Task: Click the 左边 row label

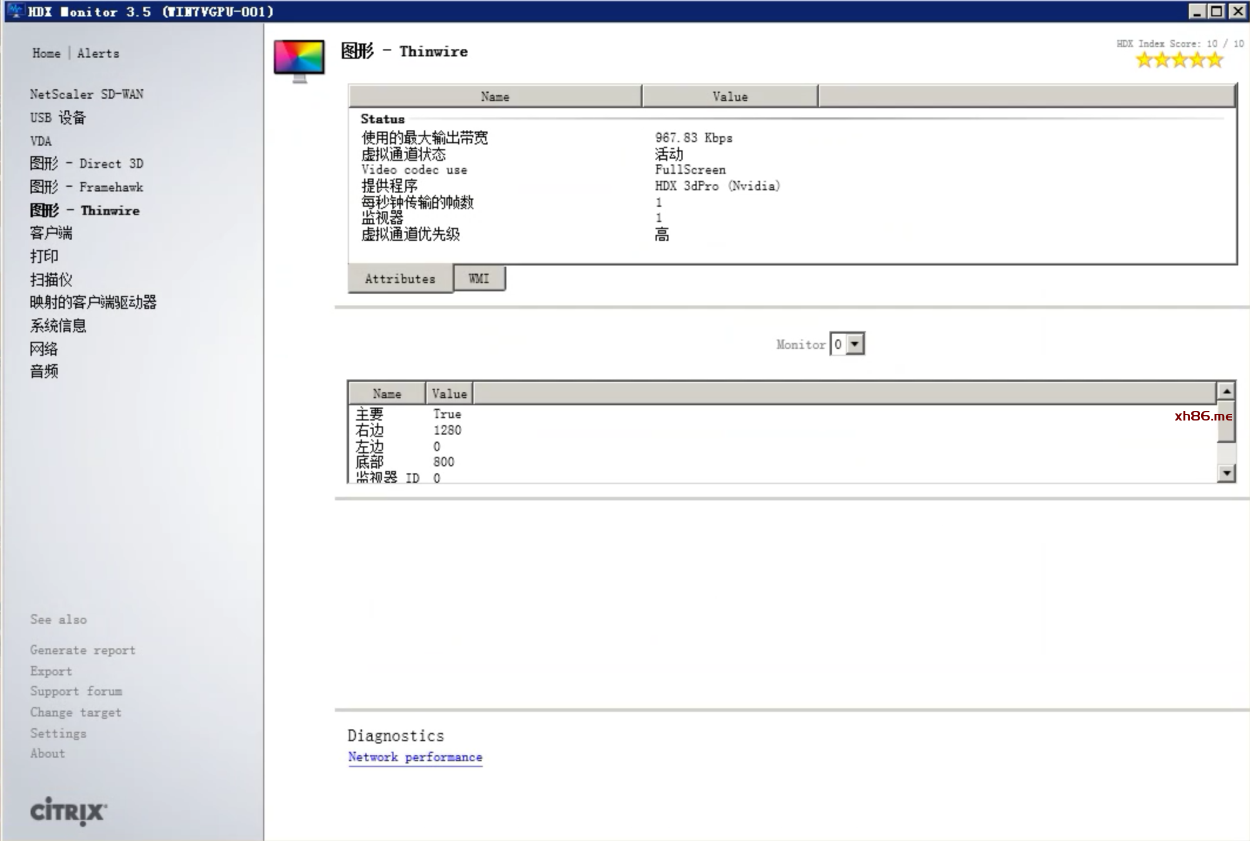Action: (369, 446)
